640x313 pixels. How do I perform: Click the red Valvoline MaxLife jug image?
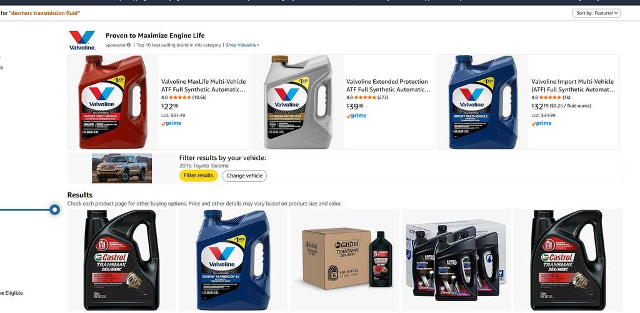click(113, 102)
